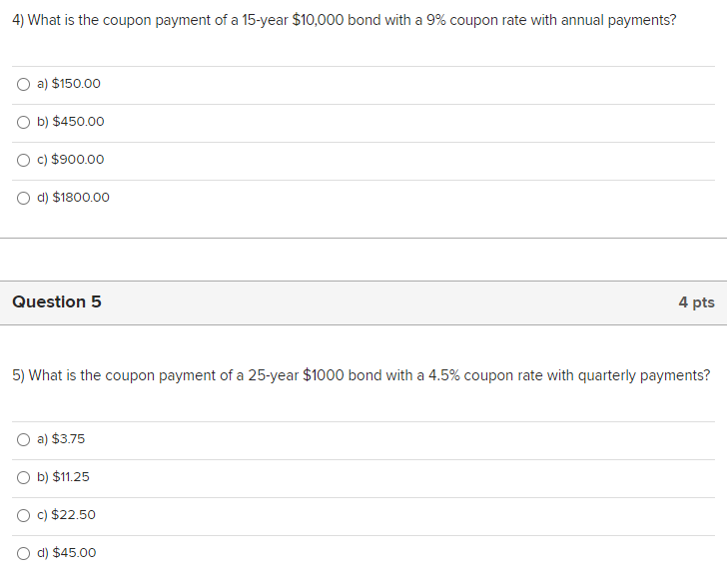Choose option b) $450.00 radio button
This screenshot has width=727, height=585.
(23, 122)
